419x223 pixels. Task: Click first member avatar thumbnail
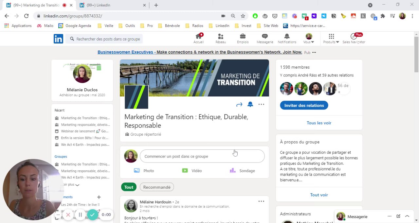286,89
